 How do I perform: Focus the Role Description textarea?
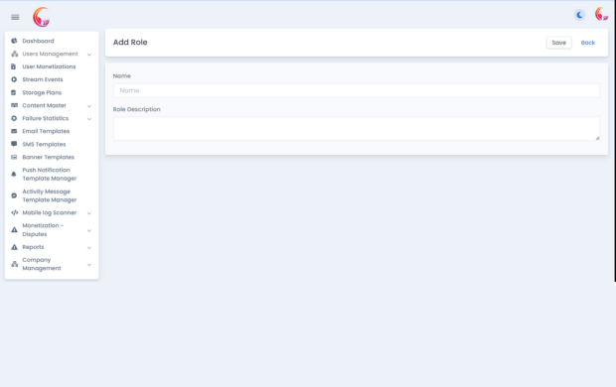[357, 128]
